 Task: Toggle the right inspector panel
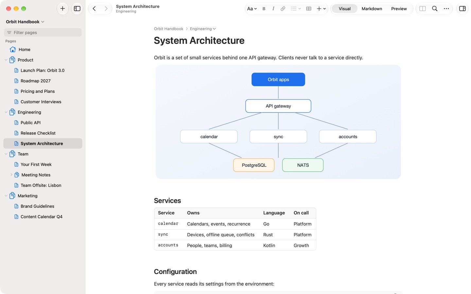pos(462,9)
